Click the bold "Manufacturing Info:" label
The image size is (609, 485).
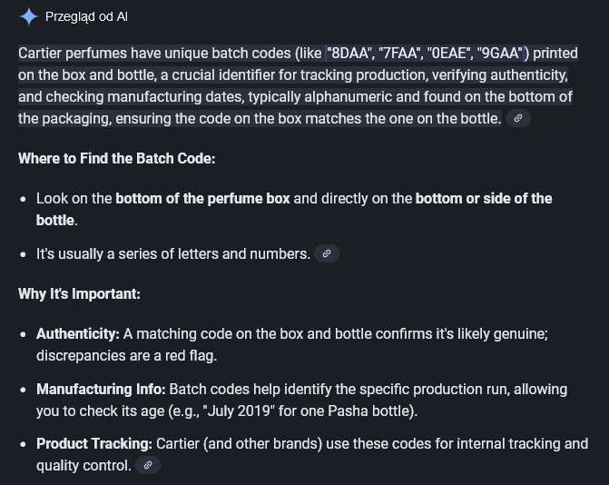(x=101, y=389)
